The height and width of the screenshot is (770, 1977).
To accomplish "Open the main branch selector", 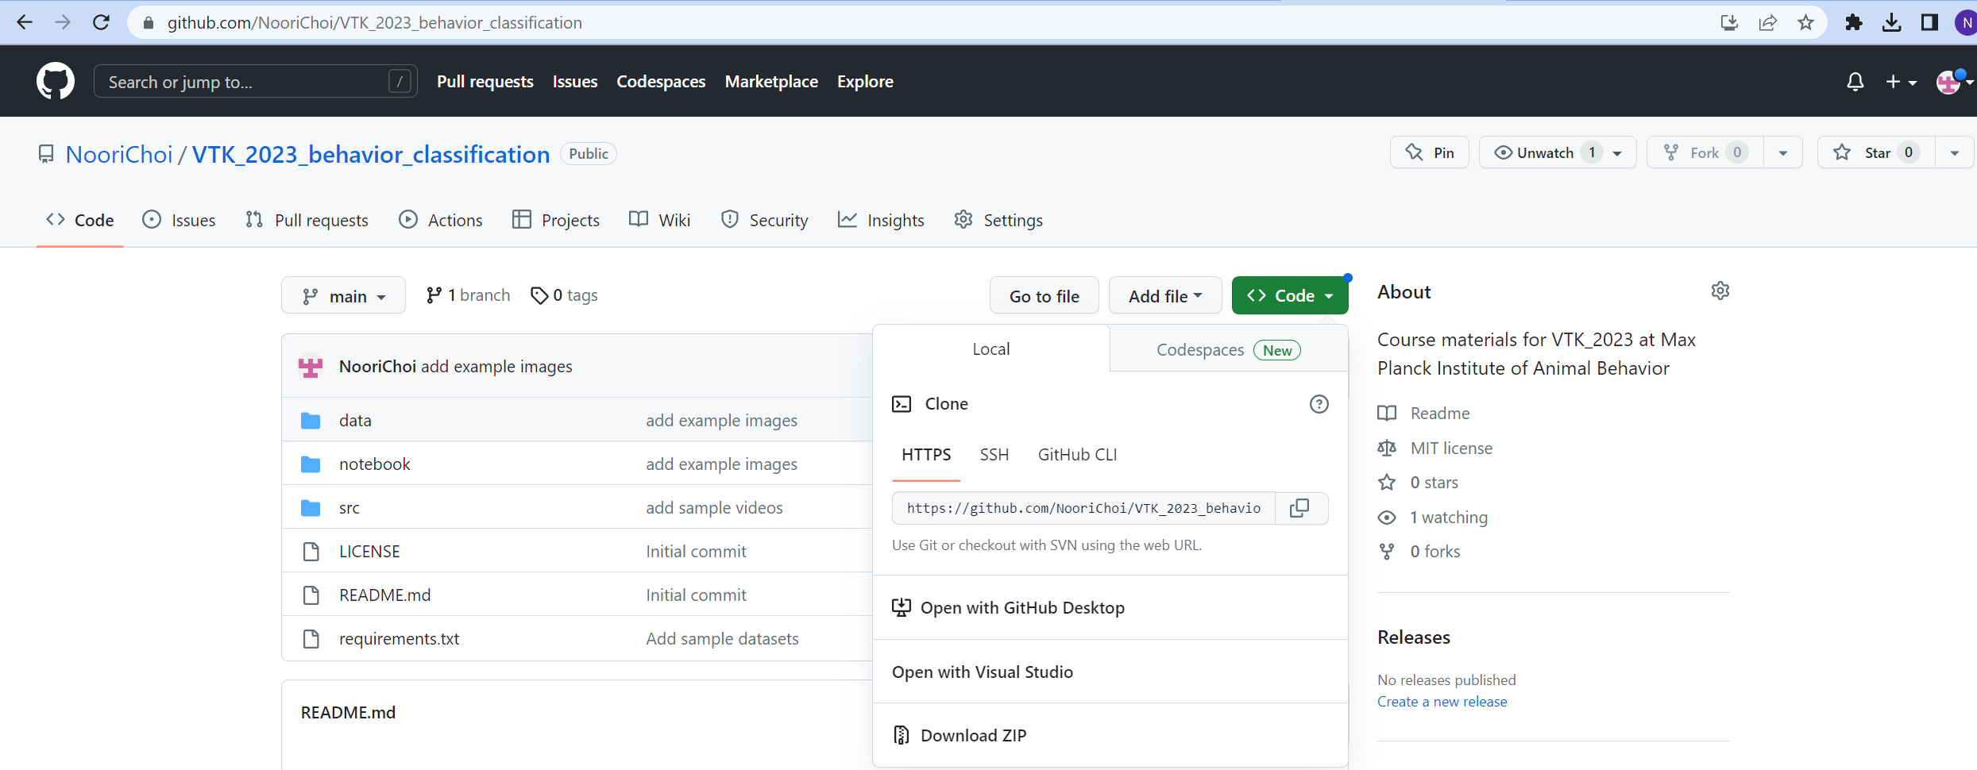I will click(343, 295).
